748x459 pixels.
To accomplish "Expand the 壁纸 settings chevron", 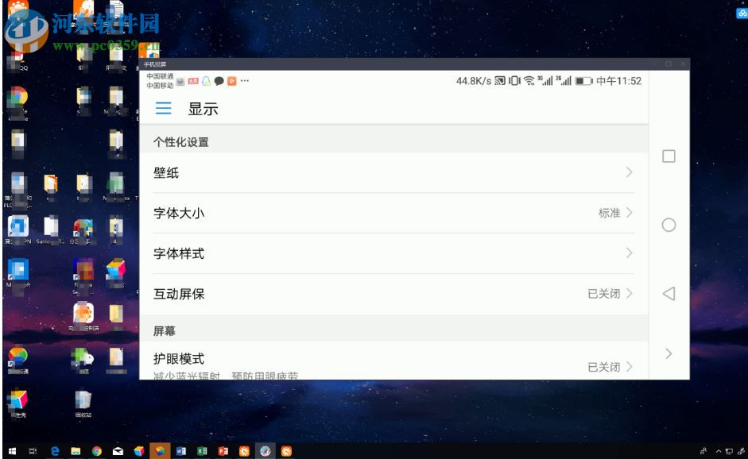I will click(x=627, y=172).
